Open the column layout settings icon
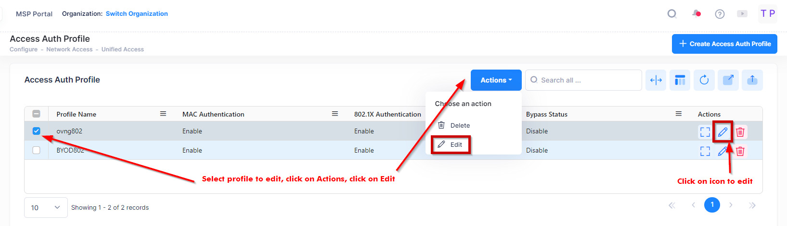The height and width of the screenshot is (226, 787). [680, 80]
